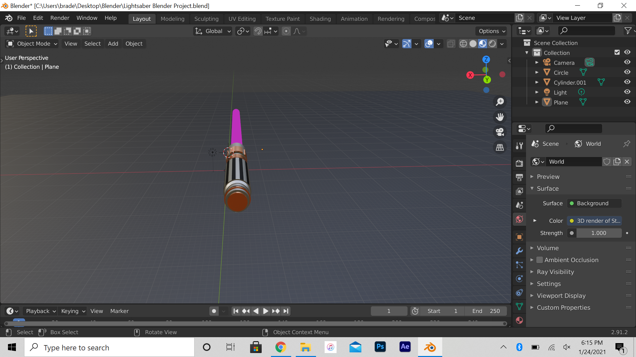Click the current frame number field
636x357 pixels.
click(x=389, y=311)
